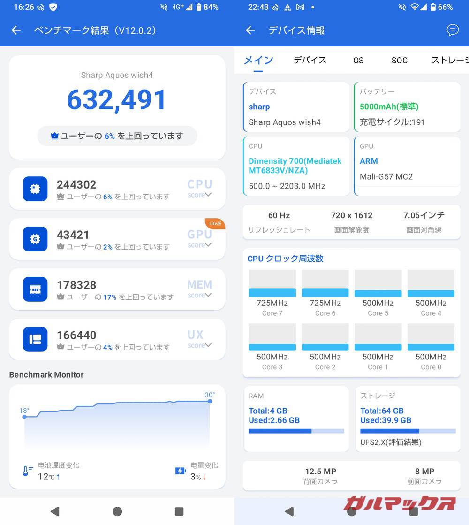The height and width of the screenshot is (525, 469).
Task: Tap the Core 3 500MHz frequency bar
Action: coord(272,337)
